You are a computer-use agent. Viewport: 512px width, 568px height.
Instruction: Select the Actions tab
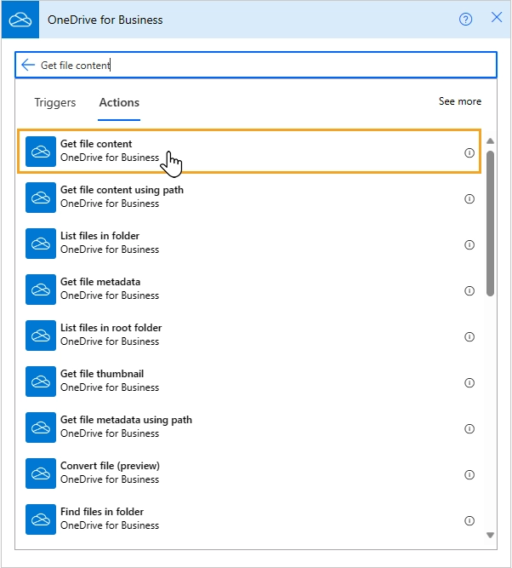click(119, 102)
